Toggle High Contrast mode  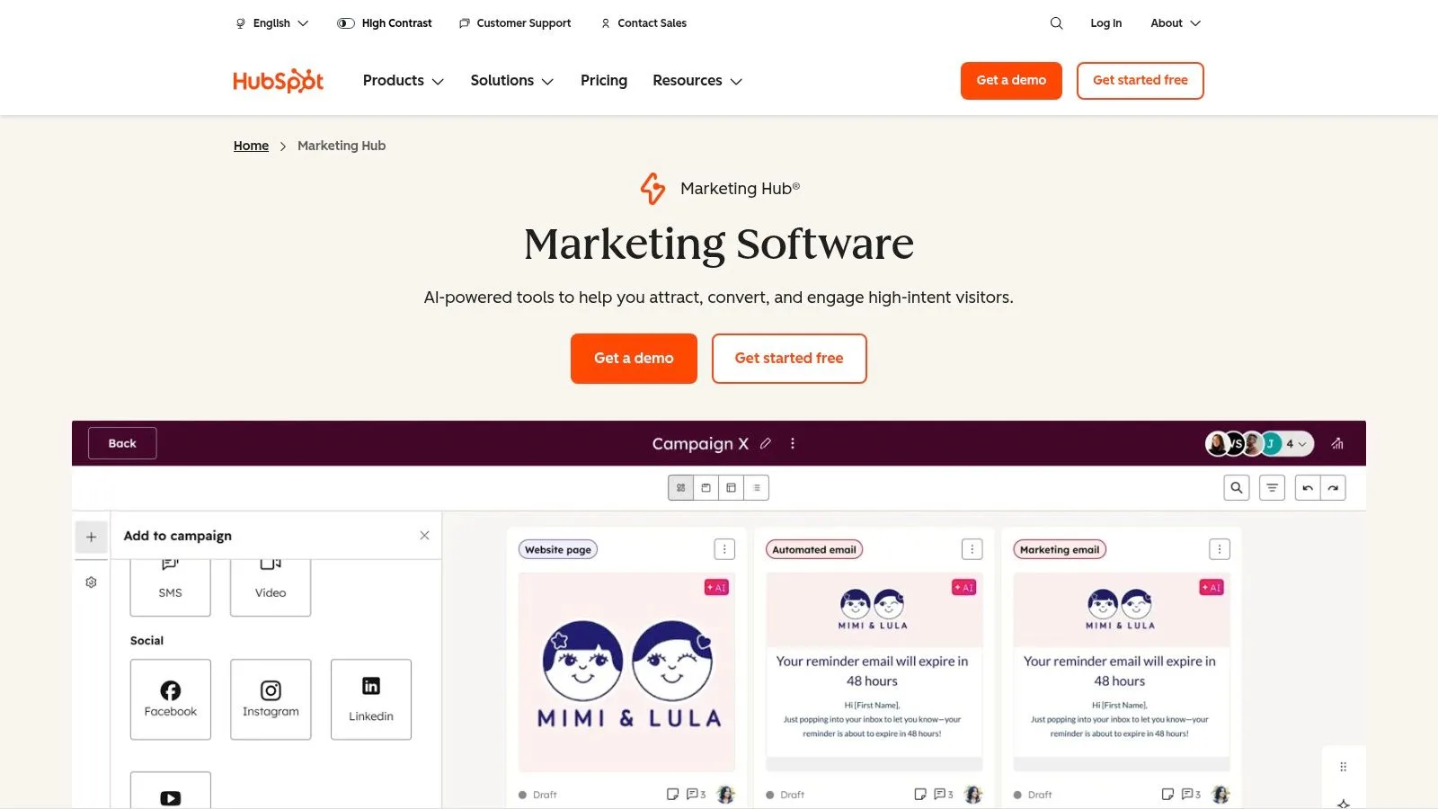384,23
